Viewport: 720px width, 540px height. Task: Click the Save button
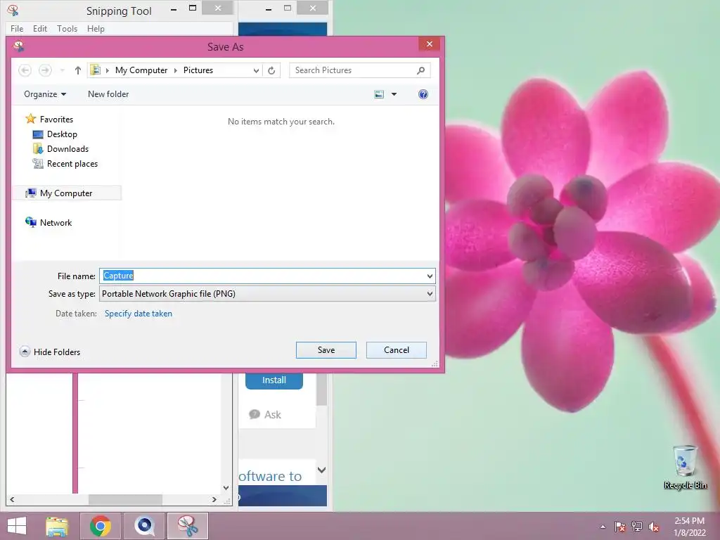tap(326, 350)
